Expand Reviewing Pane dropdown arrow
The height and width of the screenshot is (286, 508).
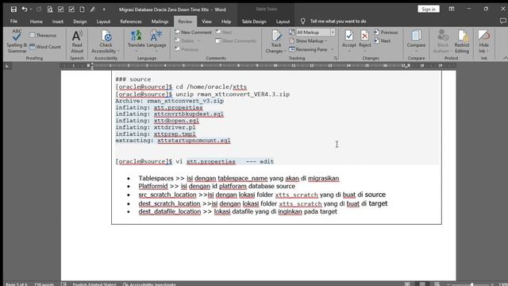(332, 49)
